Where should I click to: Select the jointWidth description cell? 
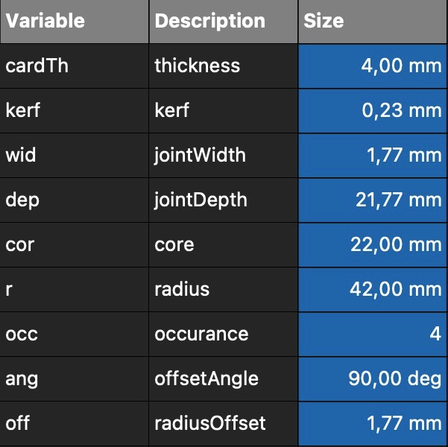click(x=224, y=156)
